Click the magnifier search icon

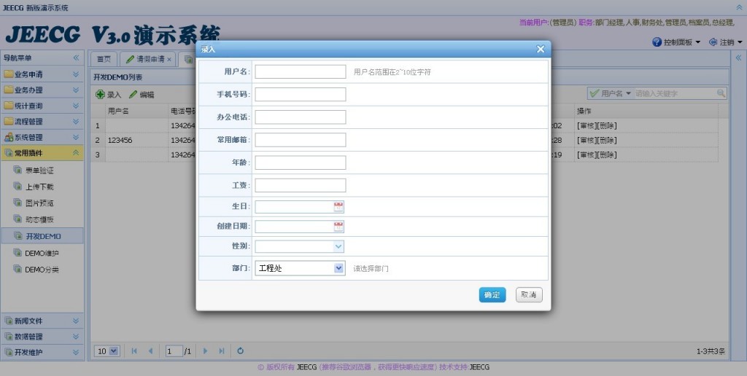721,93
